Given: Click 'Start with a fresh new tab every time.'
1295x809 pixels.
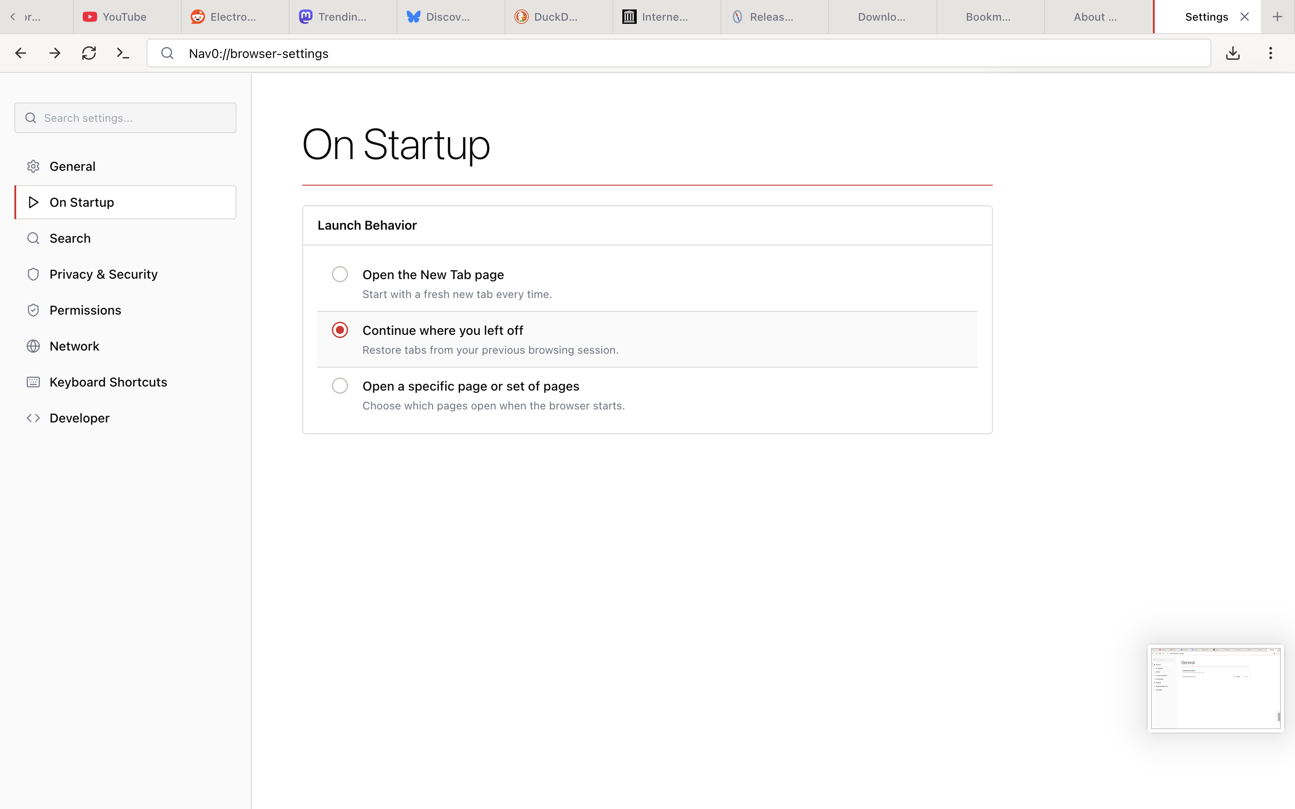Looking at the screenshot, I should [457, 294].
